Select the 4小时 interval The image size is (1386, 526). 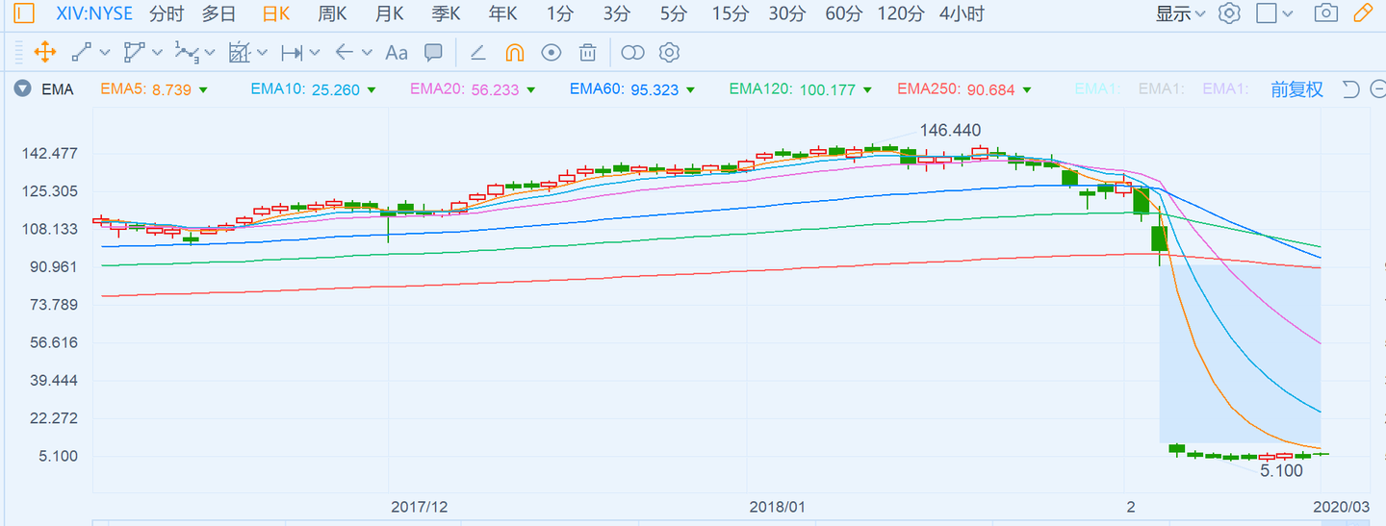[962, 13]
